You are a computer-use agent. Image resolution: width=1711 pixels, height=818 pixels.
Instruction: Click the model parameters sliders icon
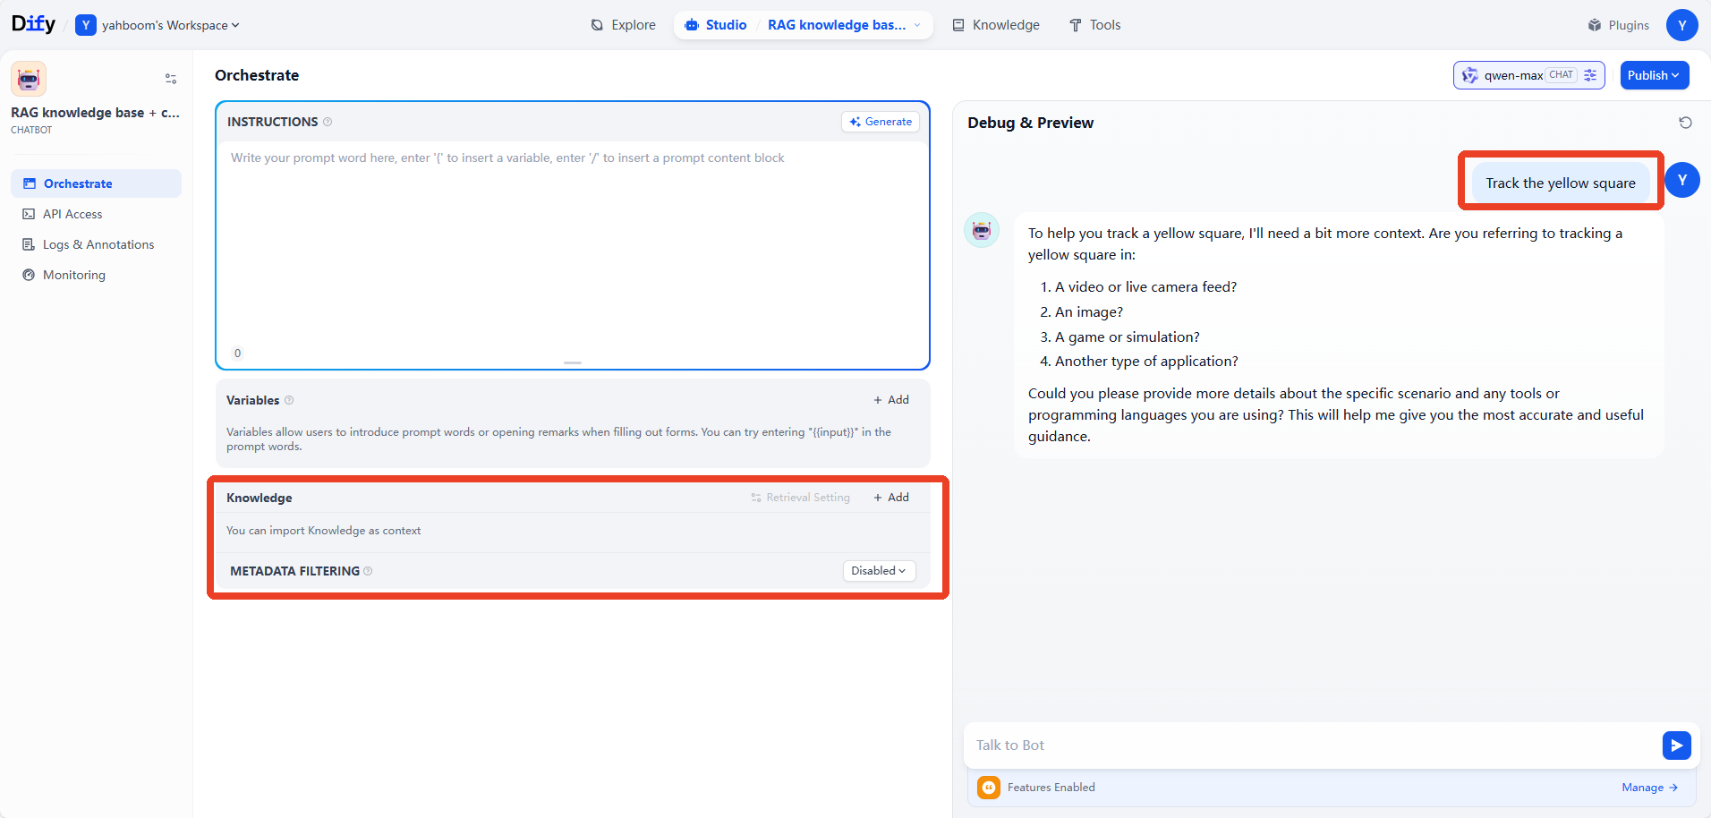1590,75
